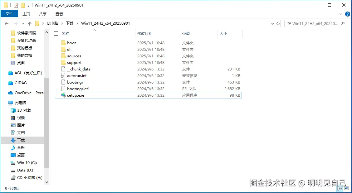Open CD 驱动器 (H:) drive
The height and width of the screenshot is (193, 352).
pos(26,177)
